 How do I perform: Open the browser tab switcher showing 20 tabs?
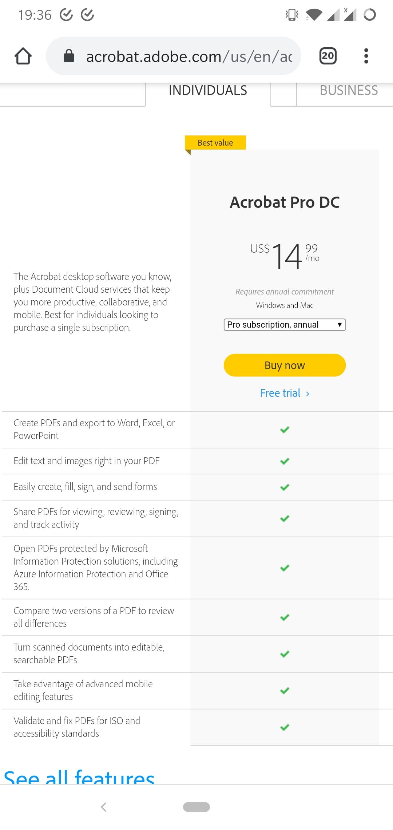(327, 56)
